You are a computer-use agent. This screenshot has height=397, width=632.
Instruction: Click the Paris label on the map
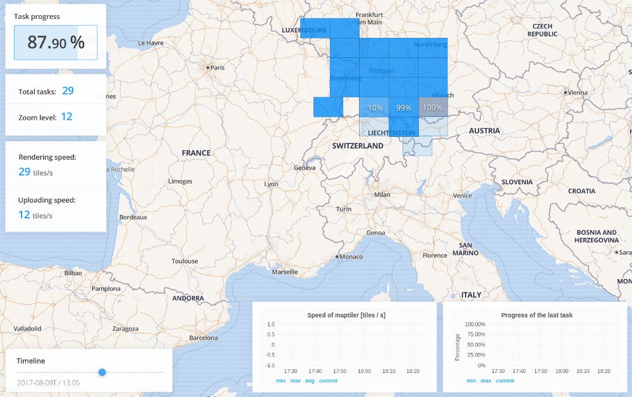tap(216, 68)
